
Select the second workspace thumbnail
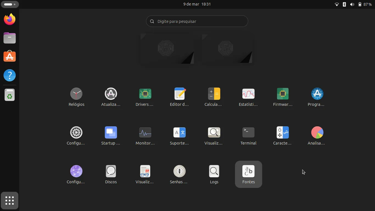tap(227, 49)
